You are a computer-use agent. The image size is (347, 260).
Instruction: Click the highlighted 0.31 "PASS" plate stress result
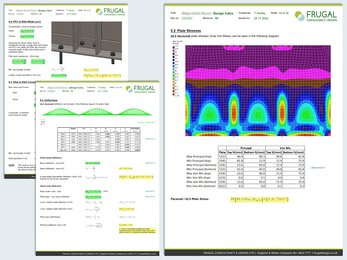259,199
